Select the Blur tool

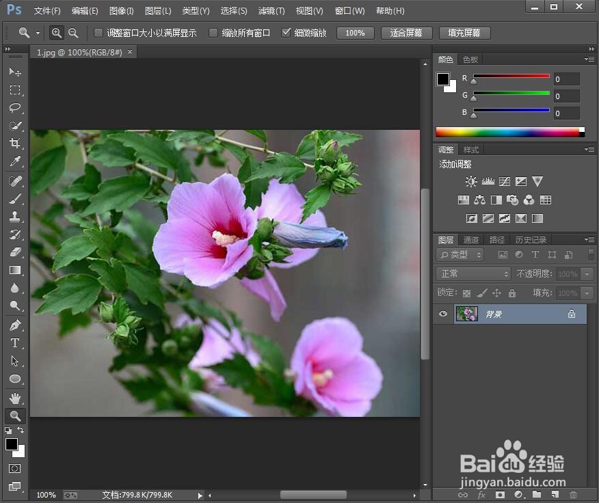point(15,288)
